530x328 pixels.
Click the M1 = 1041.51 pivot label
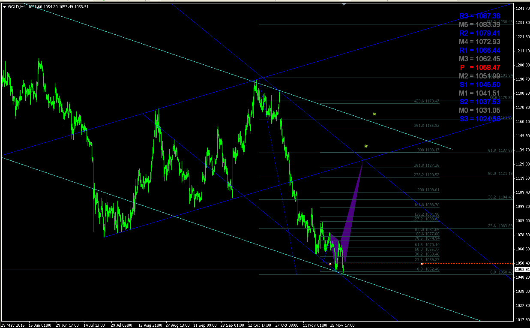tap(480, 93)
